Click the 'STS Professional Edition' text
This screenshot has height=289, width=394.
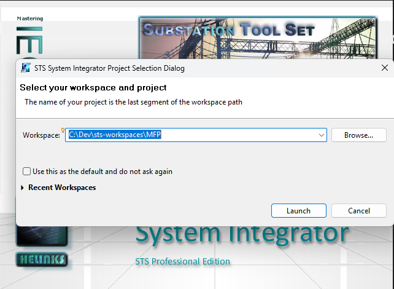pos(182,261)
